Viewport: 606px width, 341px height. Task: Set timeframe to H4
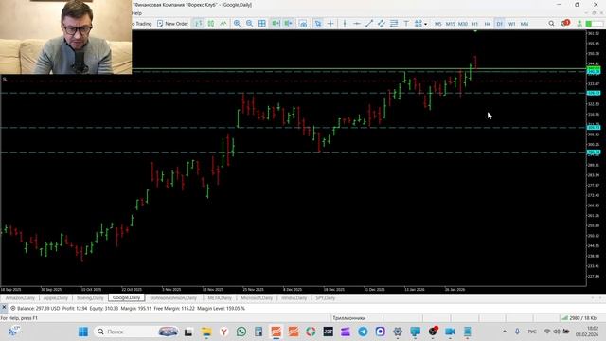pyautogui.click(x=488, y=24)
